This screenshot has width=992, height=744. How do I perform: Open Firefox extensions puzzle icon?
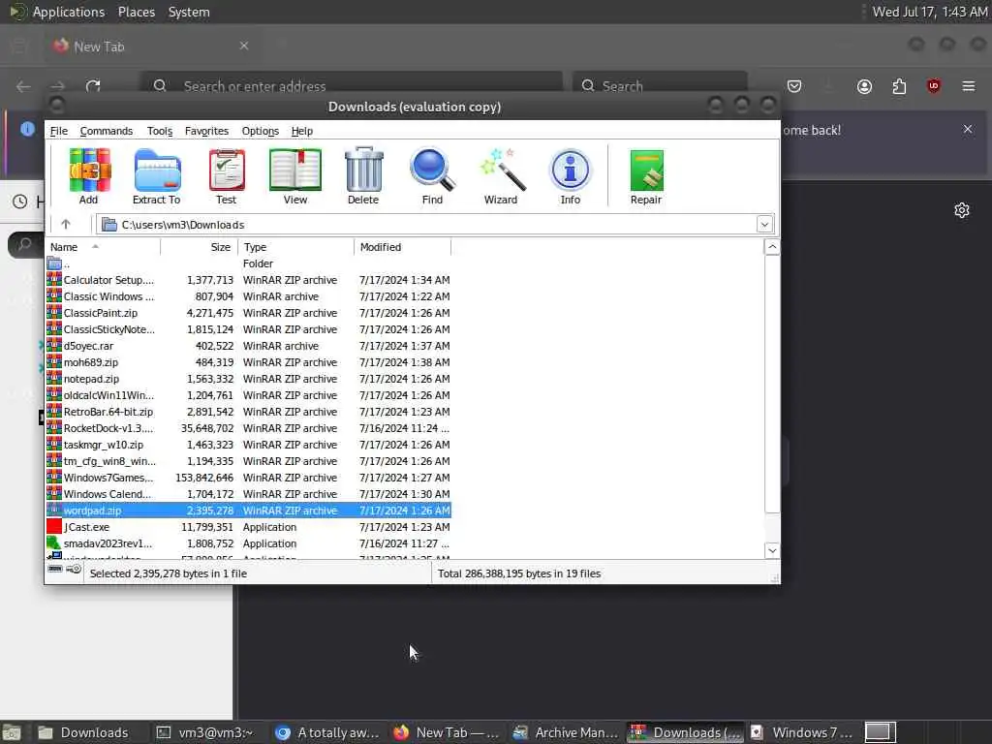(899, 86)
